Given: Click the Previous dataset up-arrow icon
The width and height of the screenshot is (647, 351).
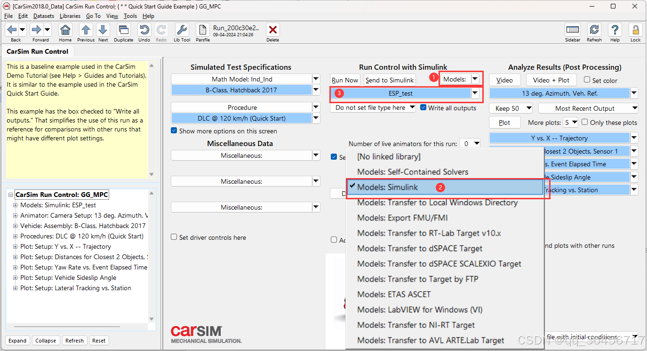Looking at the screenshot, I should coord(86,30).
